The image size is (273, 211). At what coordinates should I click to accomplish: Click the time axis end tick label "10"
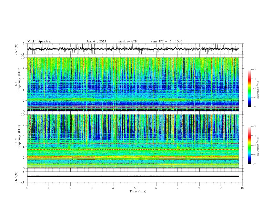[x=242, y=188]
